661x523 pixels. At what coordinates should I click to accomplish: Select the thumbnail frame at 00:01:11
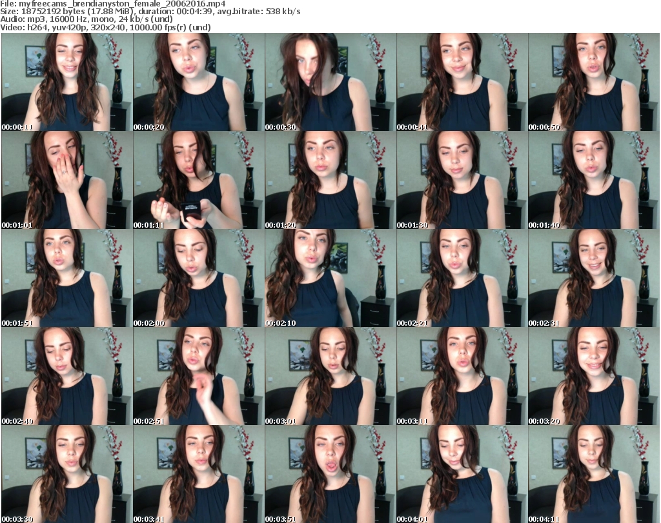tap(199, 180)
